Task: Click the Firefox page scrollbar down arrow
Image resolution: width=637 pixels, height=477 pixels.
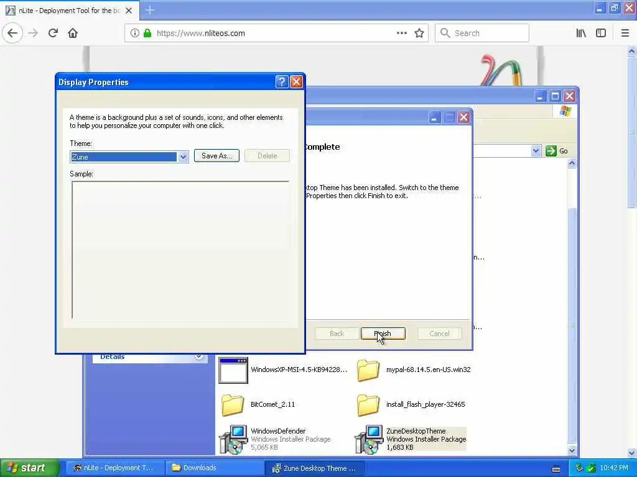Action: 631,453
